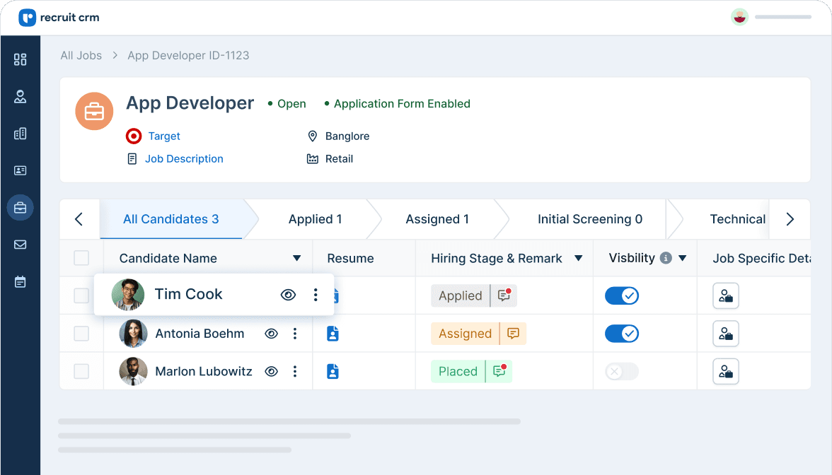Open three-dot menu for Marlon Lubowitz
832x475 pixels.
point(295,371)
